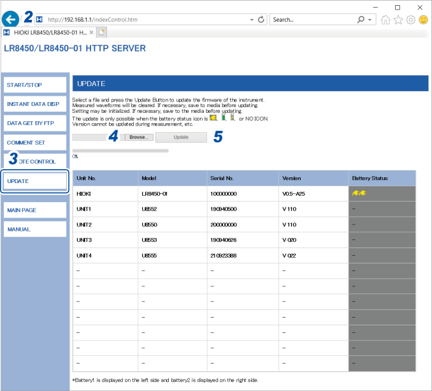
Task: Click the update progress bar
Action: (x=120, y=151)
